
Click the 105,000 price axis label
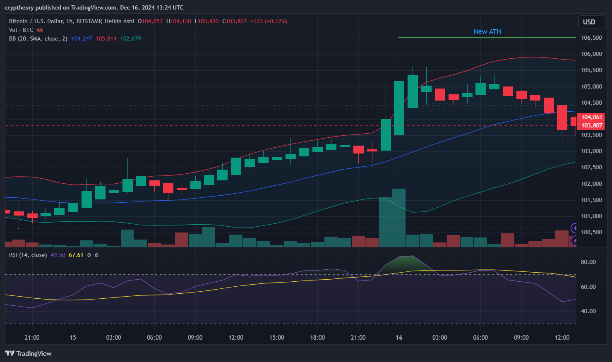click(x=591, y=86)
